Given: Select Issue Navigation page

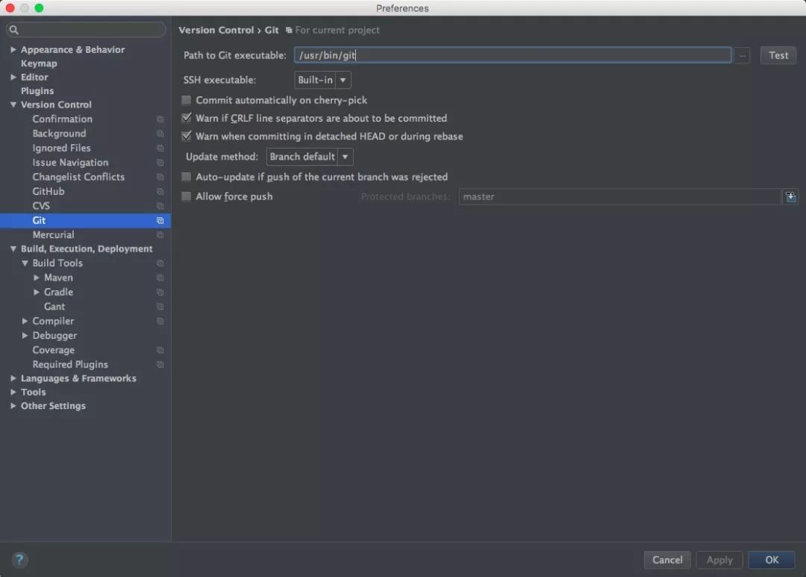Looking at the screenshot, I should tap(70, 163).
